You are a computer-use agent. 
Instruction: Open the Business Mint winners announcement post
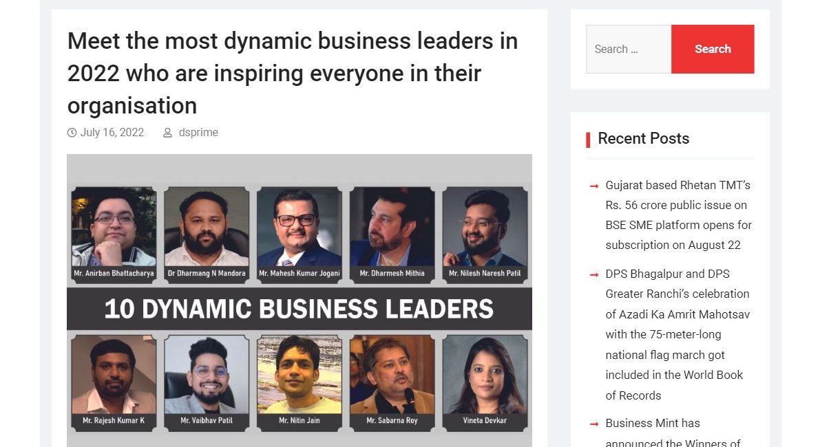click(675, 433)
